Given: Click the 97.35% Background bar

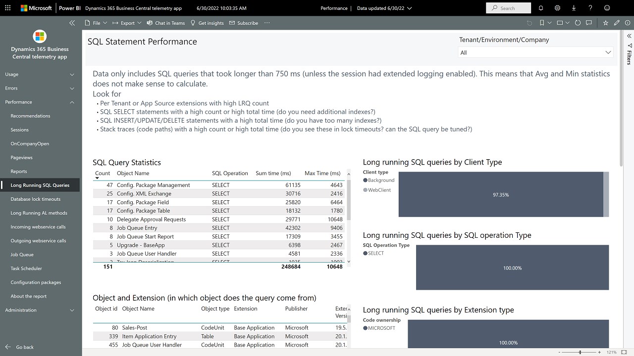Looking at the screenshot, I should [x=501, y=194].
